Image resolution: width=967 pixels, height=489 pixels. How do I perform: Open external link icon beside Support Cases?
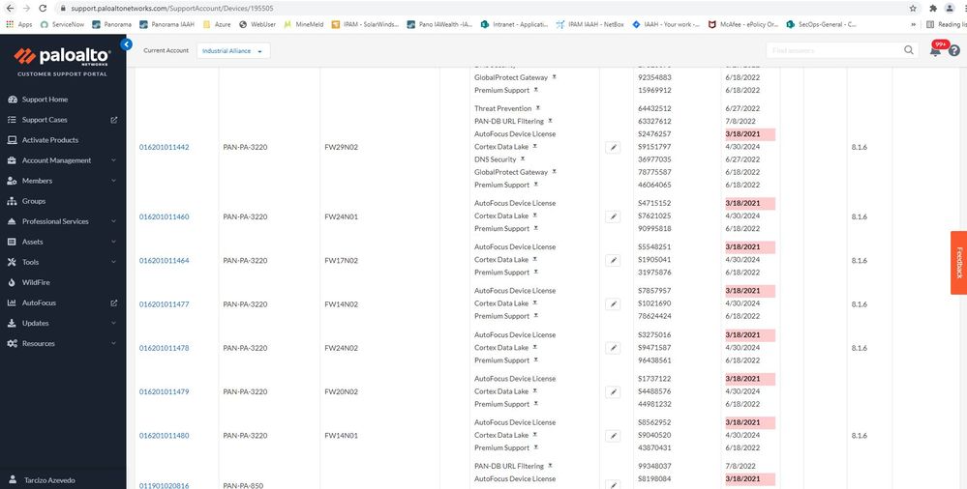click(113, 120)
